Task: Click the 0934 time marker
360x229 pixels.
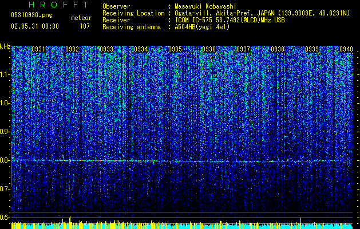Action: (x=141, y=49)
